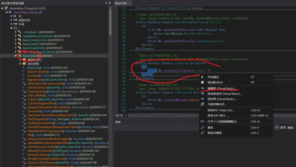Choose 添加断点(A) in the context menu
Image resolution: width=296 pixels, height=167 pixels.
236,82
